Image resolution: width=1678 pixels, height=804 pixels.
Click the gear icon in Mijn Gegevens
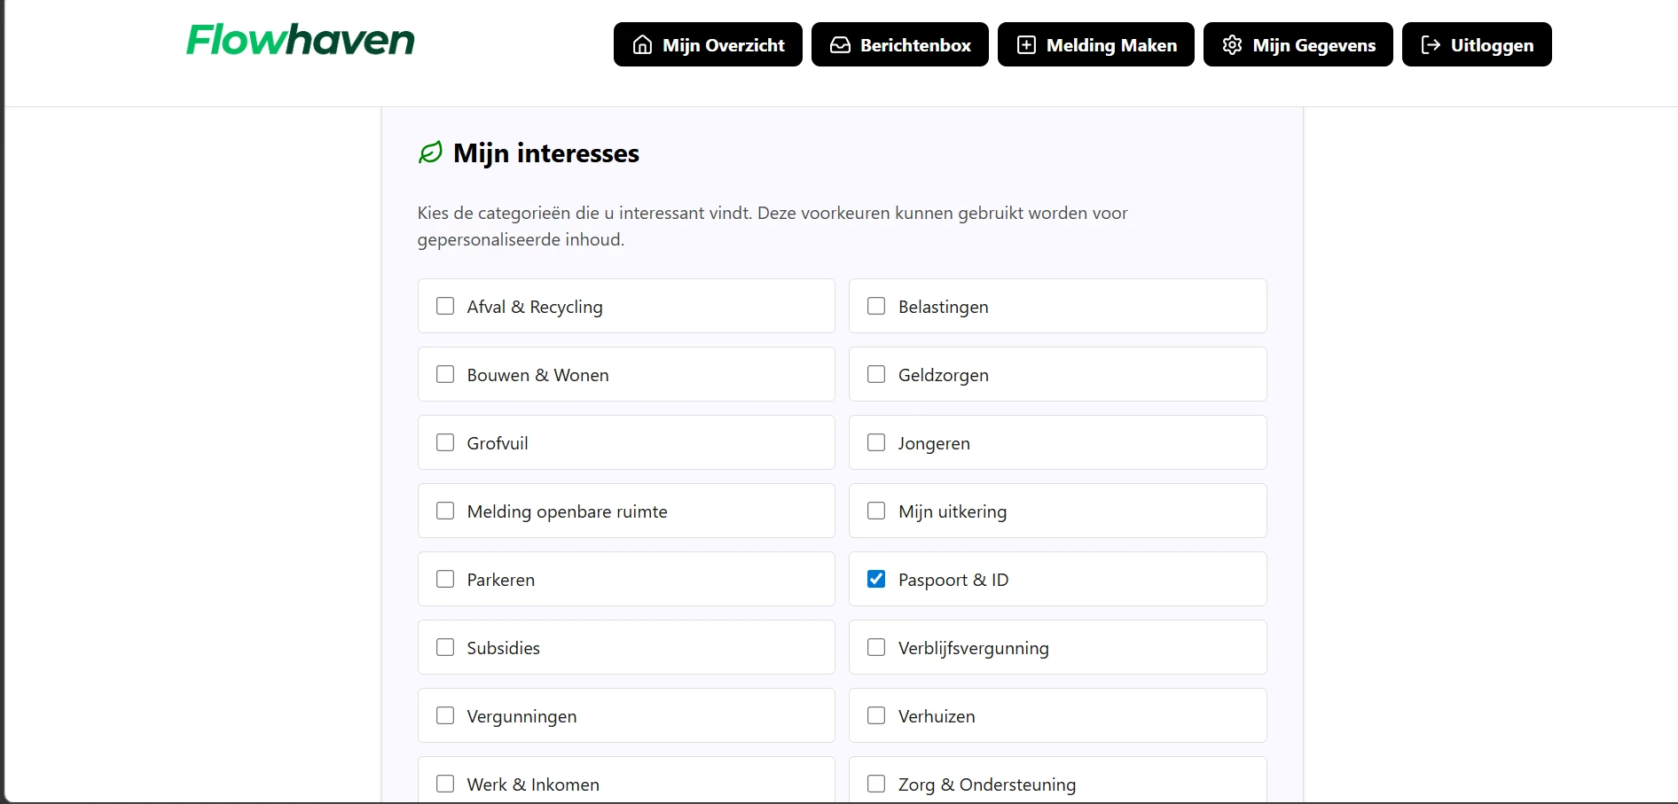pos(1231,44)
